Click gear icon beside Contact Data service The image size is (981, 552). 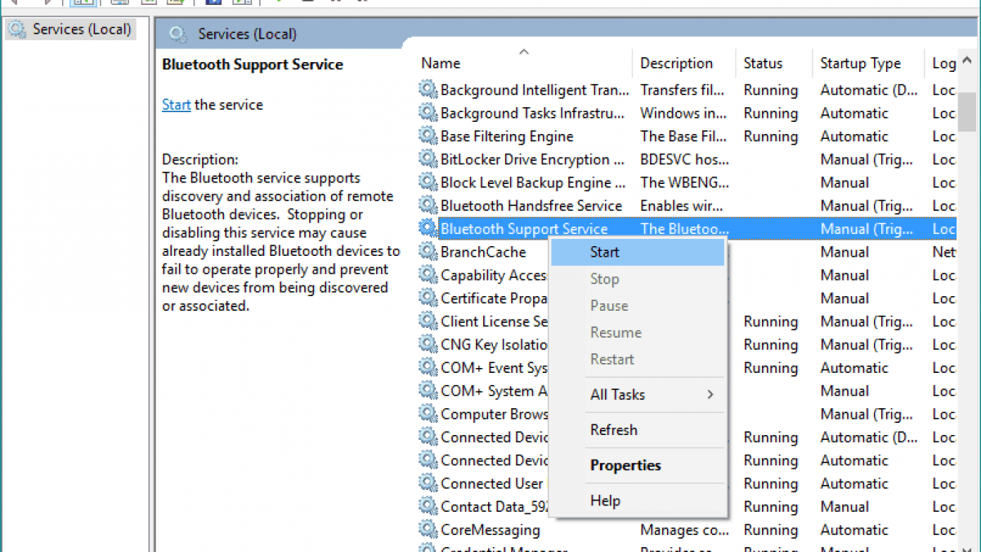pyautogui.click(x=428, y=506)
